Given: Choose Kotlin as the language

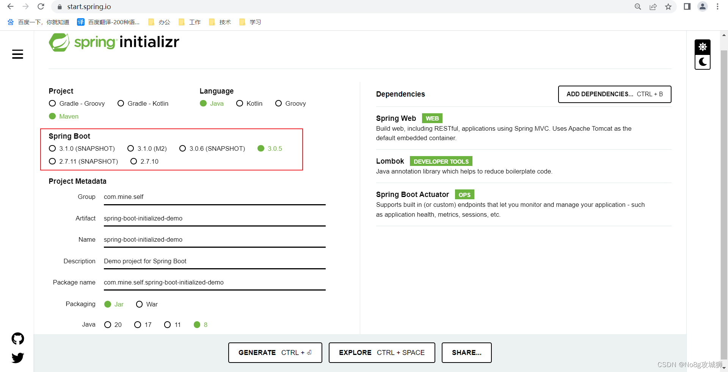Looking at the screenshot, I should click(249, 103).
